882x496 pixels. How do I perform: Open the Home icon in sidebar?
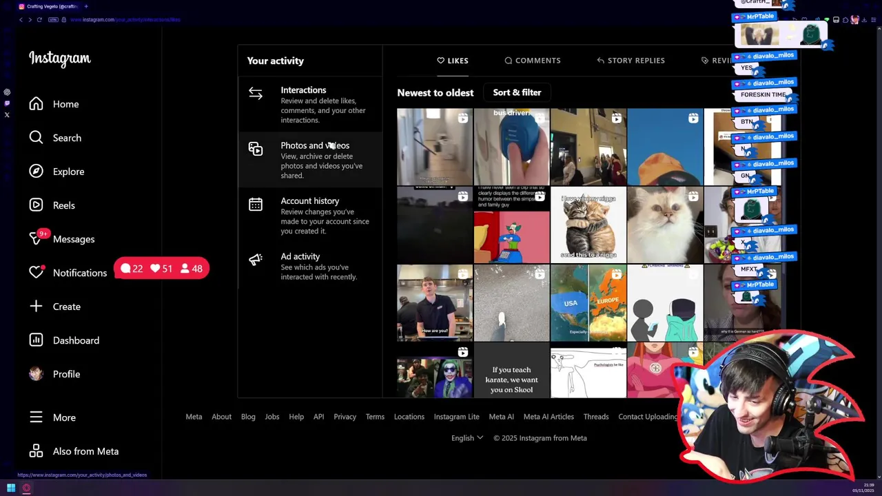[x=36, y=104]
